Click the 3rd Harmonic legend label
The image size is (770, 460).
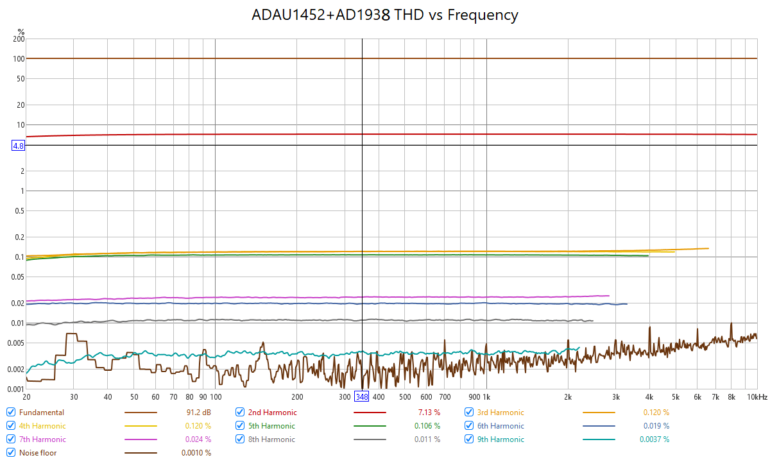tap(501, 413)
